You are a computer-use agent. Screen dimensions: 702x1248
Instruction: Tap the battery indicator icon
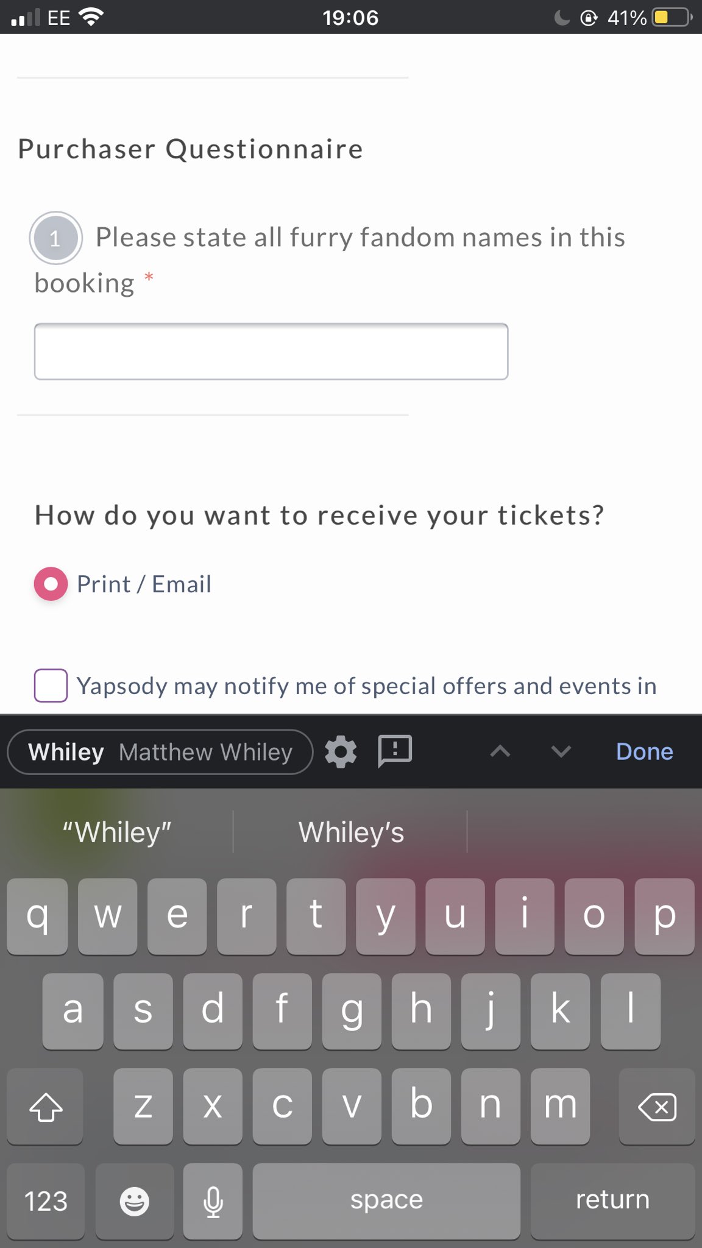672,17
